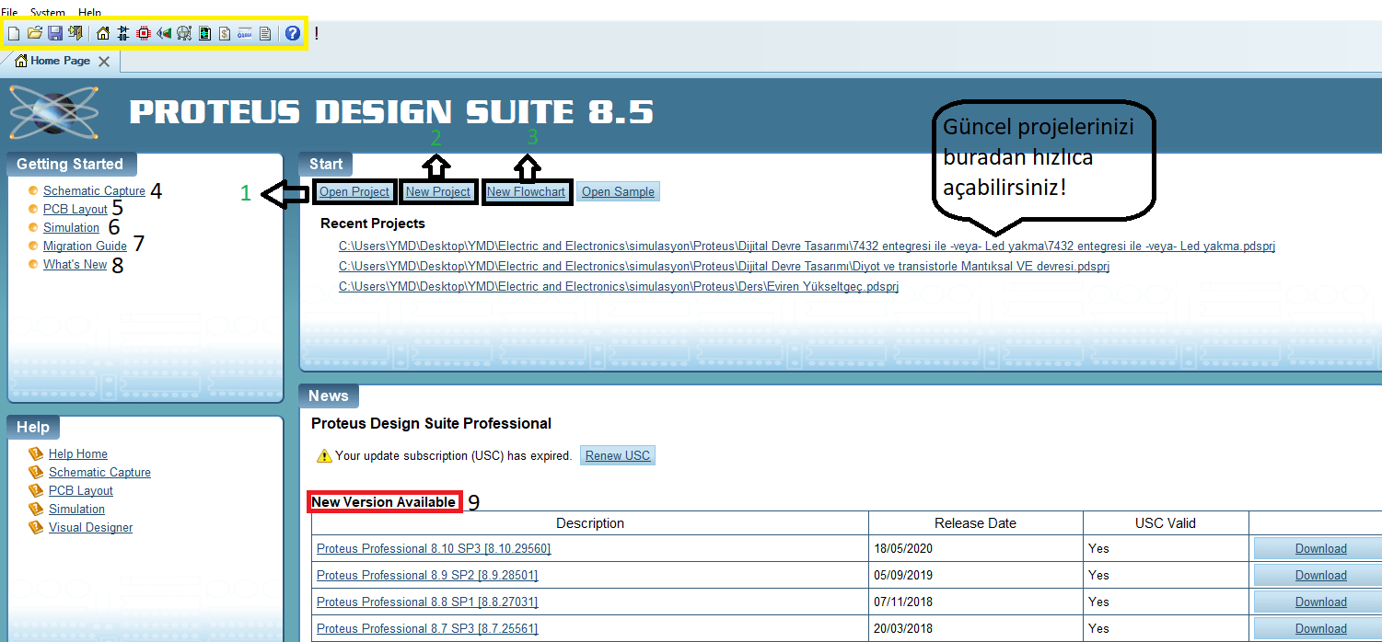Click the Help Home link
1382x642 pixels.
tap(78, 454)
